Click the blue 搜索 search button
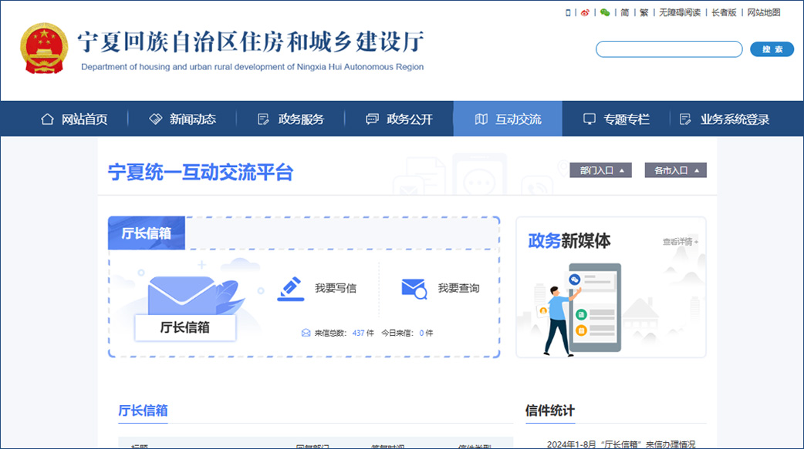Screen dimensions: 804x449 pos(772,49)
